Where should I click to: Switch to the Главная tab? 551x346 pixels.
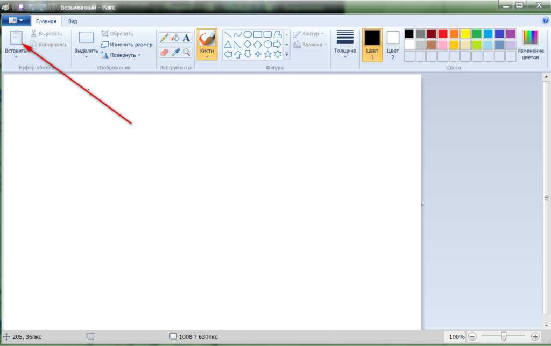pyautogui.click(x=46, y=21)
